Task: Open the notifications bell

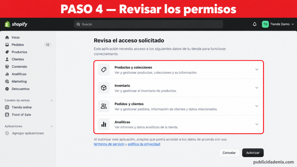Action: point(255,24)
